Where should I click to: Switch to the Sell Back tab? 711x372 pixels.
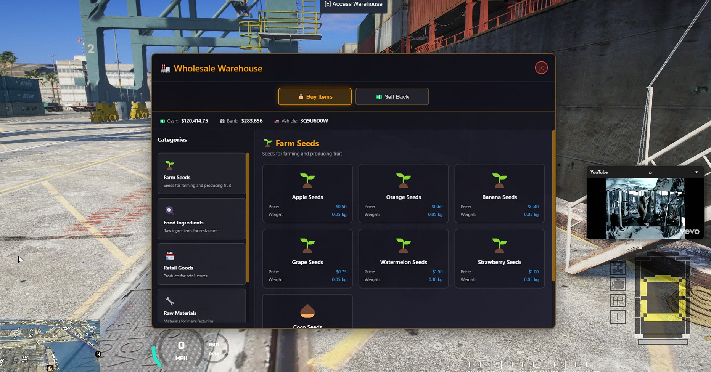pyautogui.click(x=392, y=96)
